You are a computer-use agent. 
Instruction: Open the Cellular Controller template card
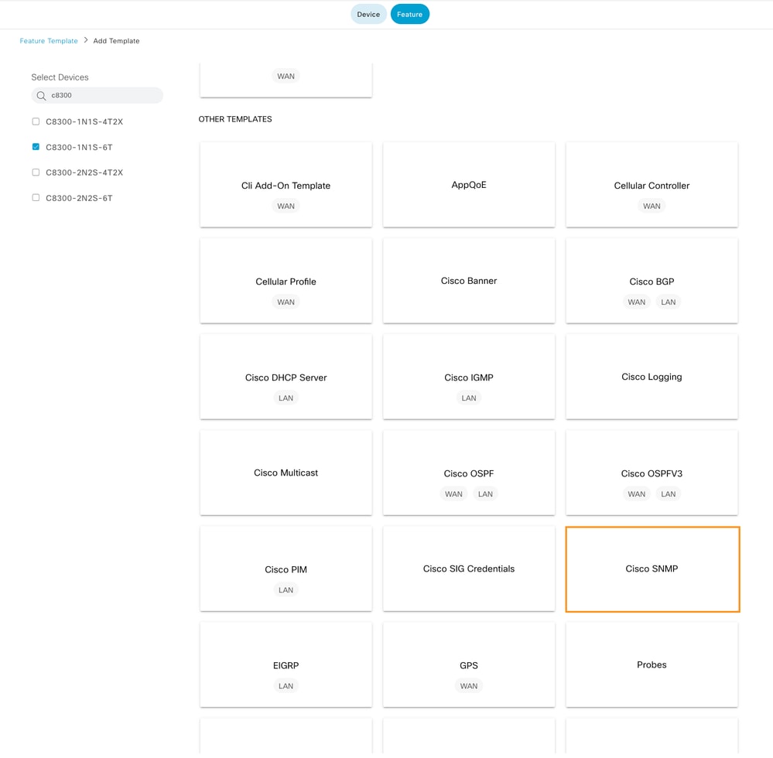[652, 185]
